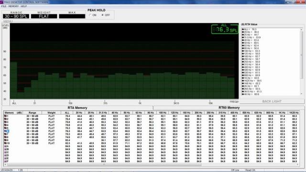Choose the memory D average icon
This screenshot has width=306, height=172.
[x=5, y=155]
